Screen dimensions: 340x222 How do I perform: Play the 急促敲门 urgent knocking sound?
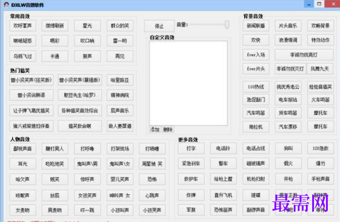pyautogui.click(x=256, y=100)
